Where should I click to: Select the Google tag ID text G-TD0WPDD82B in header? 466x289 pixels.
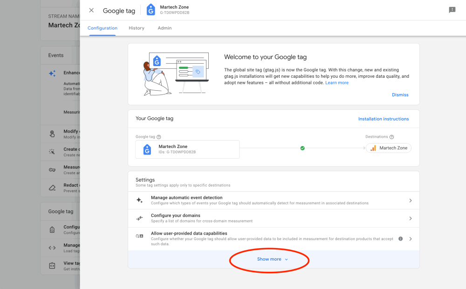[x=174, y=13]
